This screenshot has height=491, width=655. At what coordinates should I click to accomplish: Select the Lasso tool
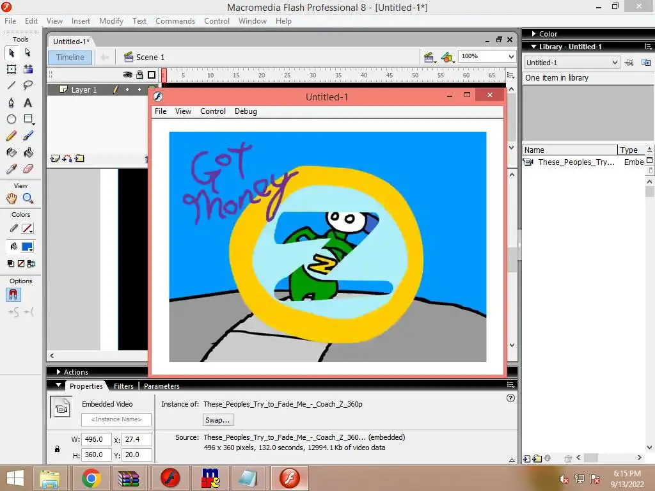click(x=28, y=86)
